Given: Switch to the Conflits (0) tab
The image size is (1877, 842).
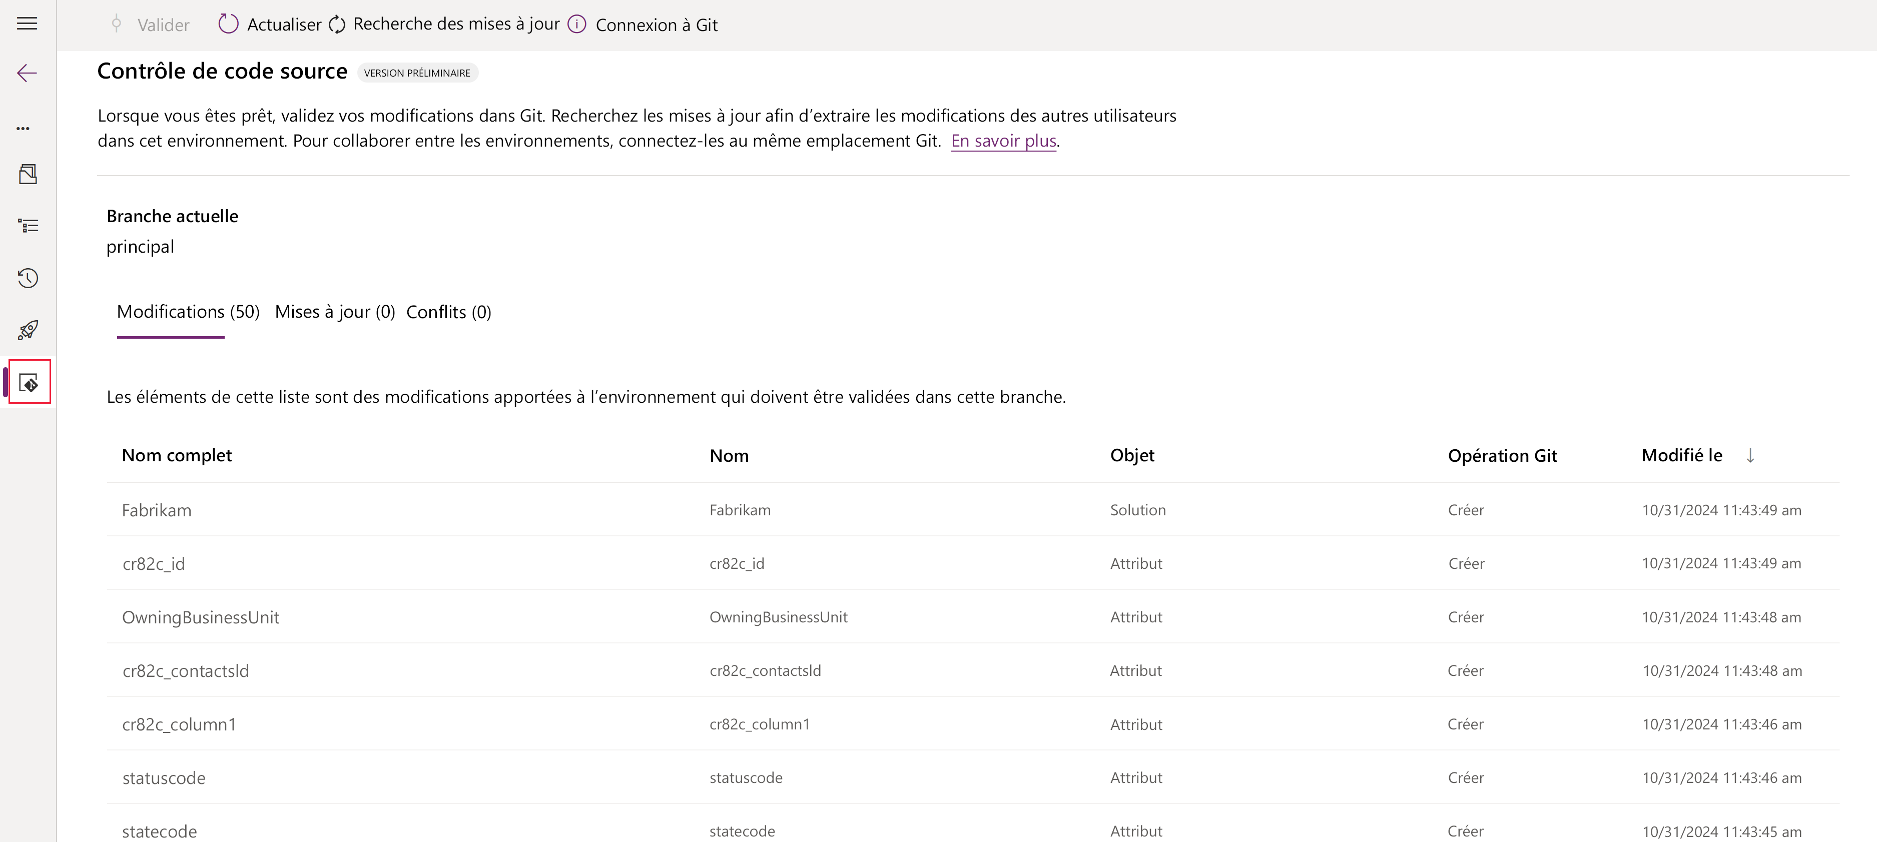Looking at the screenshot, I should click(448, 312).
